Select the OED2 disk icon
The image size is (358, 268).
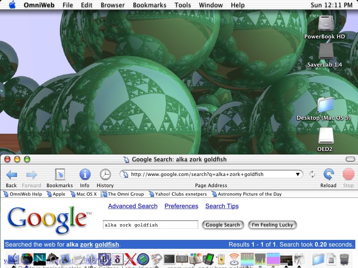(x=325, y=136)
